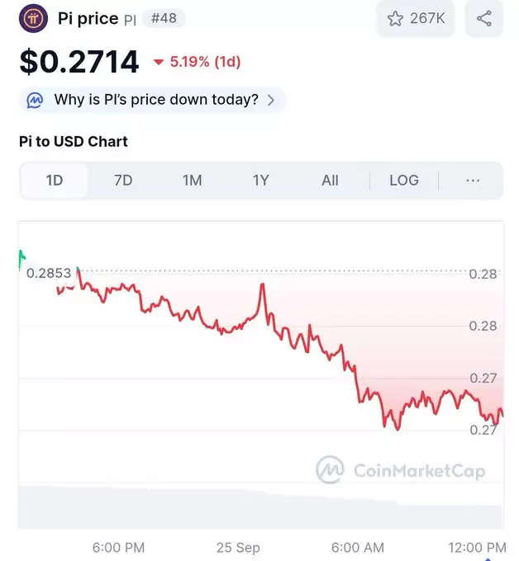This screenshot has width=519, height=561.
Task: Click the green arrow marker on chart
Action: coord(21,259)
